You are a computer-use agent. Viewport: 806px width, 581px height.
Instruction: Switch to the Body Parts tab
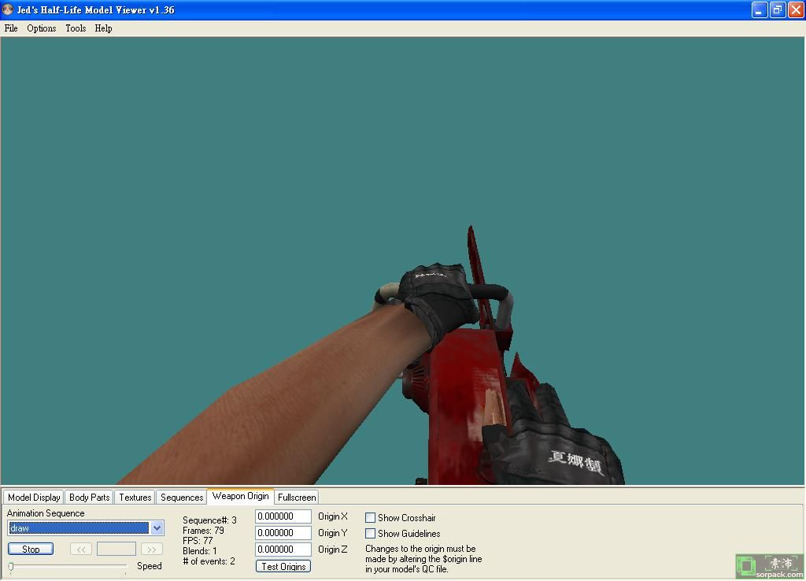[89, 498]
